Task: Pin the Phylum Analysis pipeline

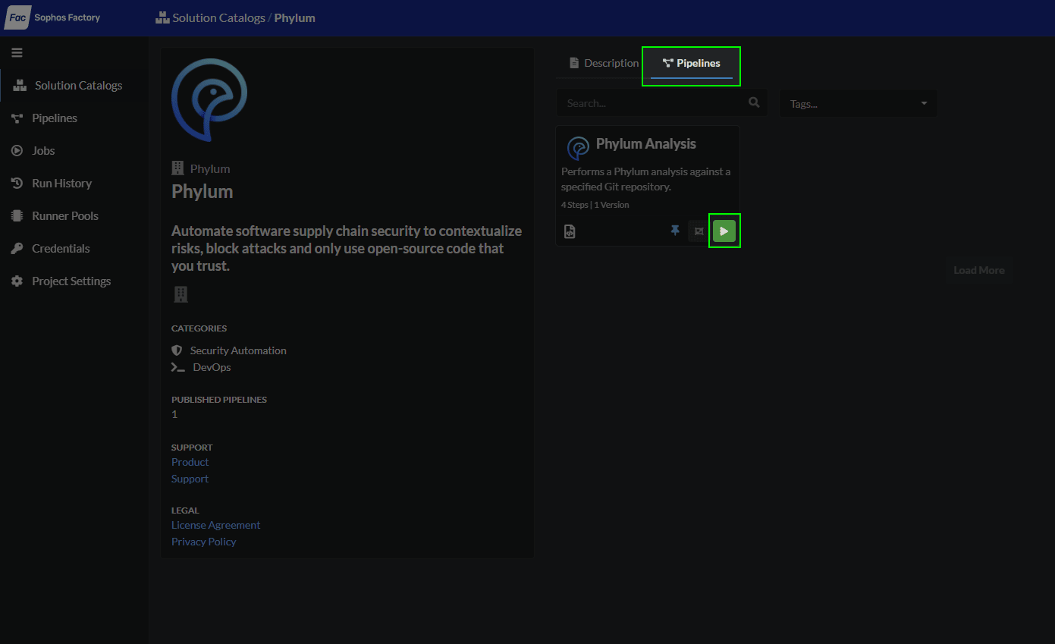Action: [675, 231]
